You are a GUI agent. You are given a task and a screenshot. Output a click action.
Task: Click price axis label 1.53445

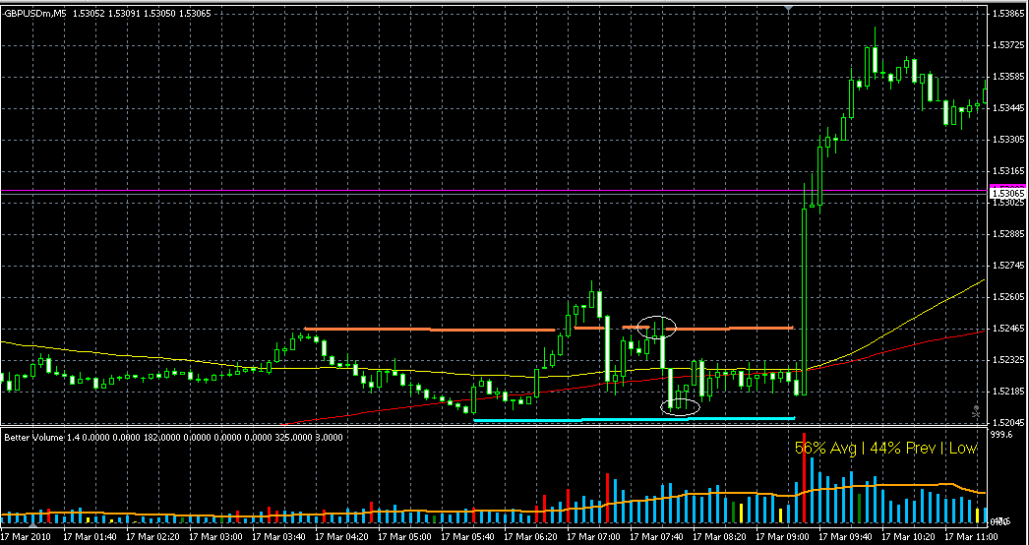click(1008, 108)
